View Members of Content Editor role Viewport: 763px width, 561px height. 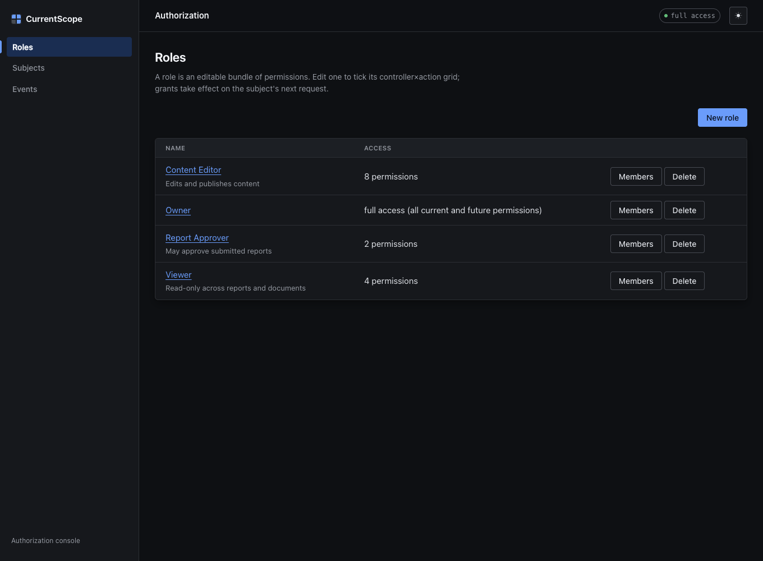pos(636,177)
